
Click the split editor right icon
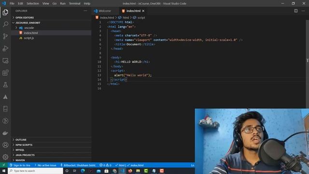(296, 11)
